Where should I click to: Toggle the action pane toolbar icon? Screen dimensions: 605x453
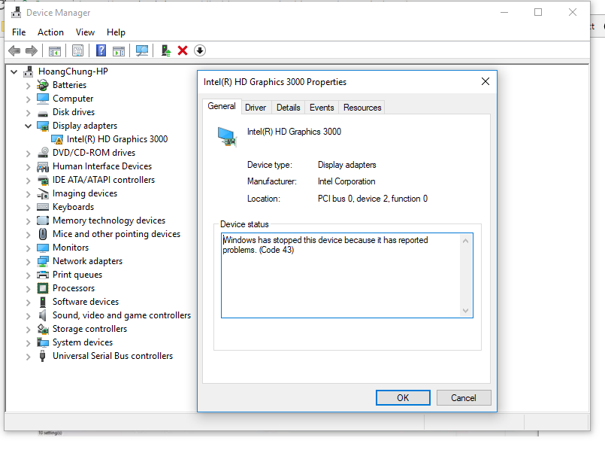coord(119,50)
